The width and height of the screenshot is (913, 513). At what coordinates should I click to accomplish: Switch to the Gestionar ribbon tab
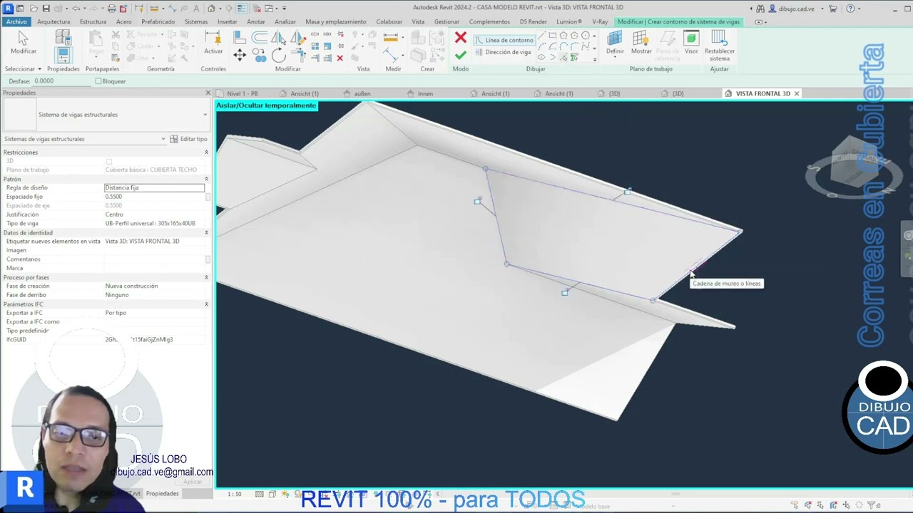tap(447, 22)
